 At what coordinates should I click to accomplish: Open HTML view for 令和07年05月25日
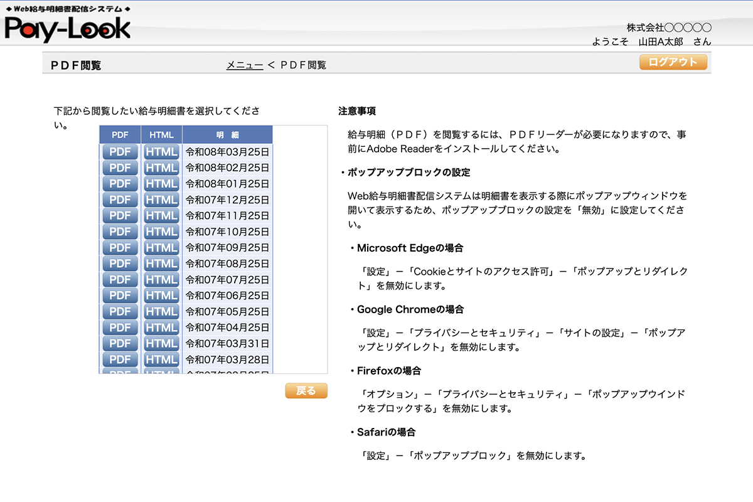(x=161, y=312)
